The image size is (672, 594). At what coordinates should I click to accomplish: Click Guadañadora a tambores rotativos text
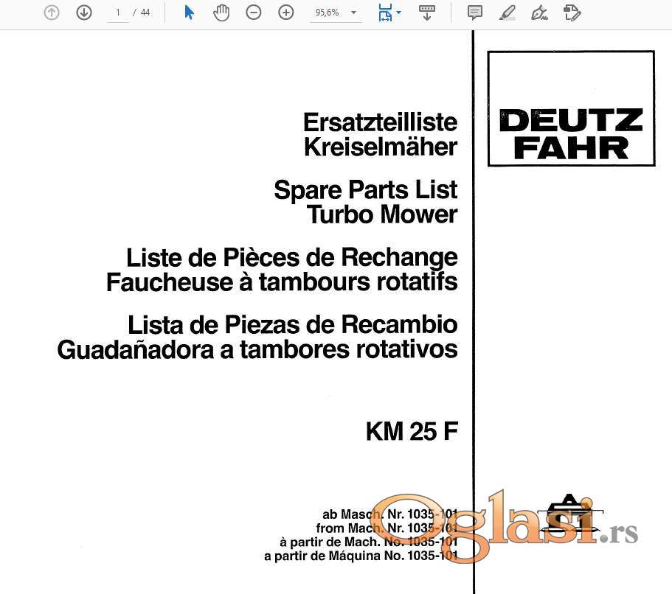pyautogui.click(x=257, y=349)
